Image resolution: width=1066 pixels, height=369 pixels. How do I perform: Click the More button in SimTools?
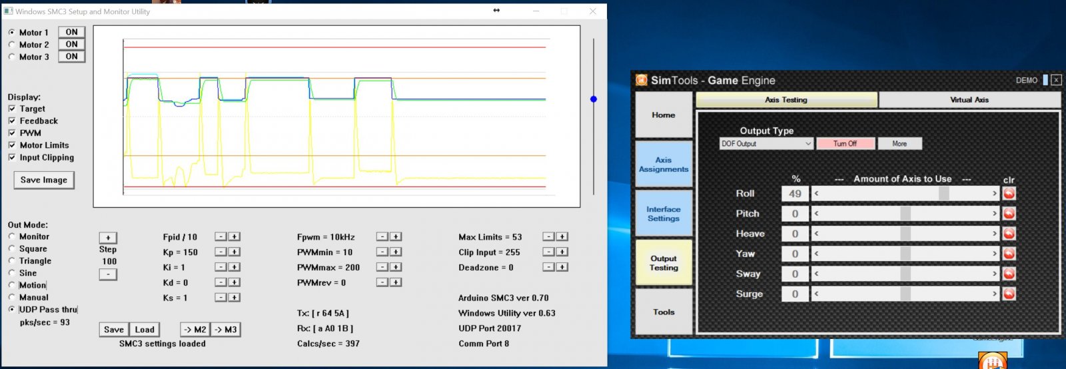pos(899,143)
